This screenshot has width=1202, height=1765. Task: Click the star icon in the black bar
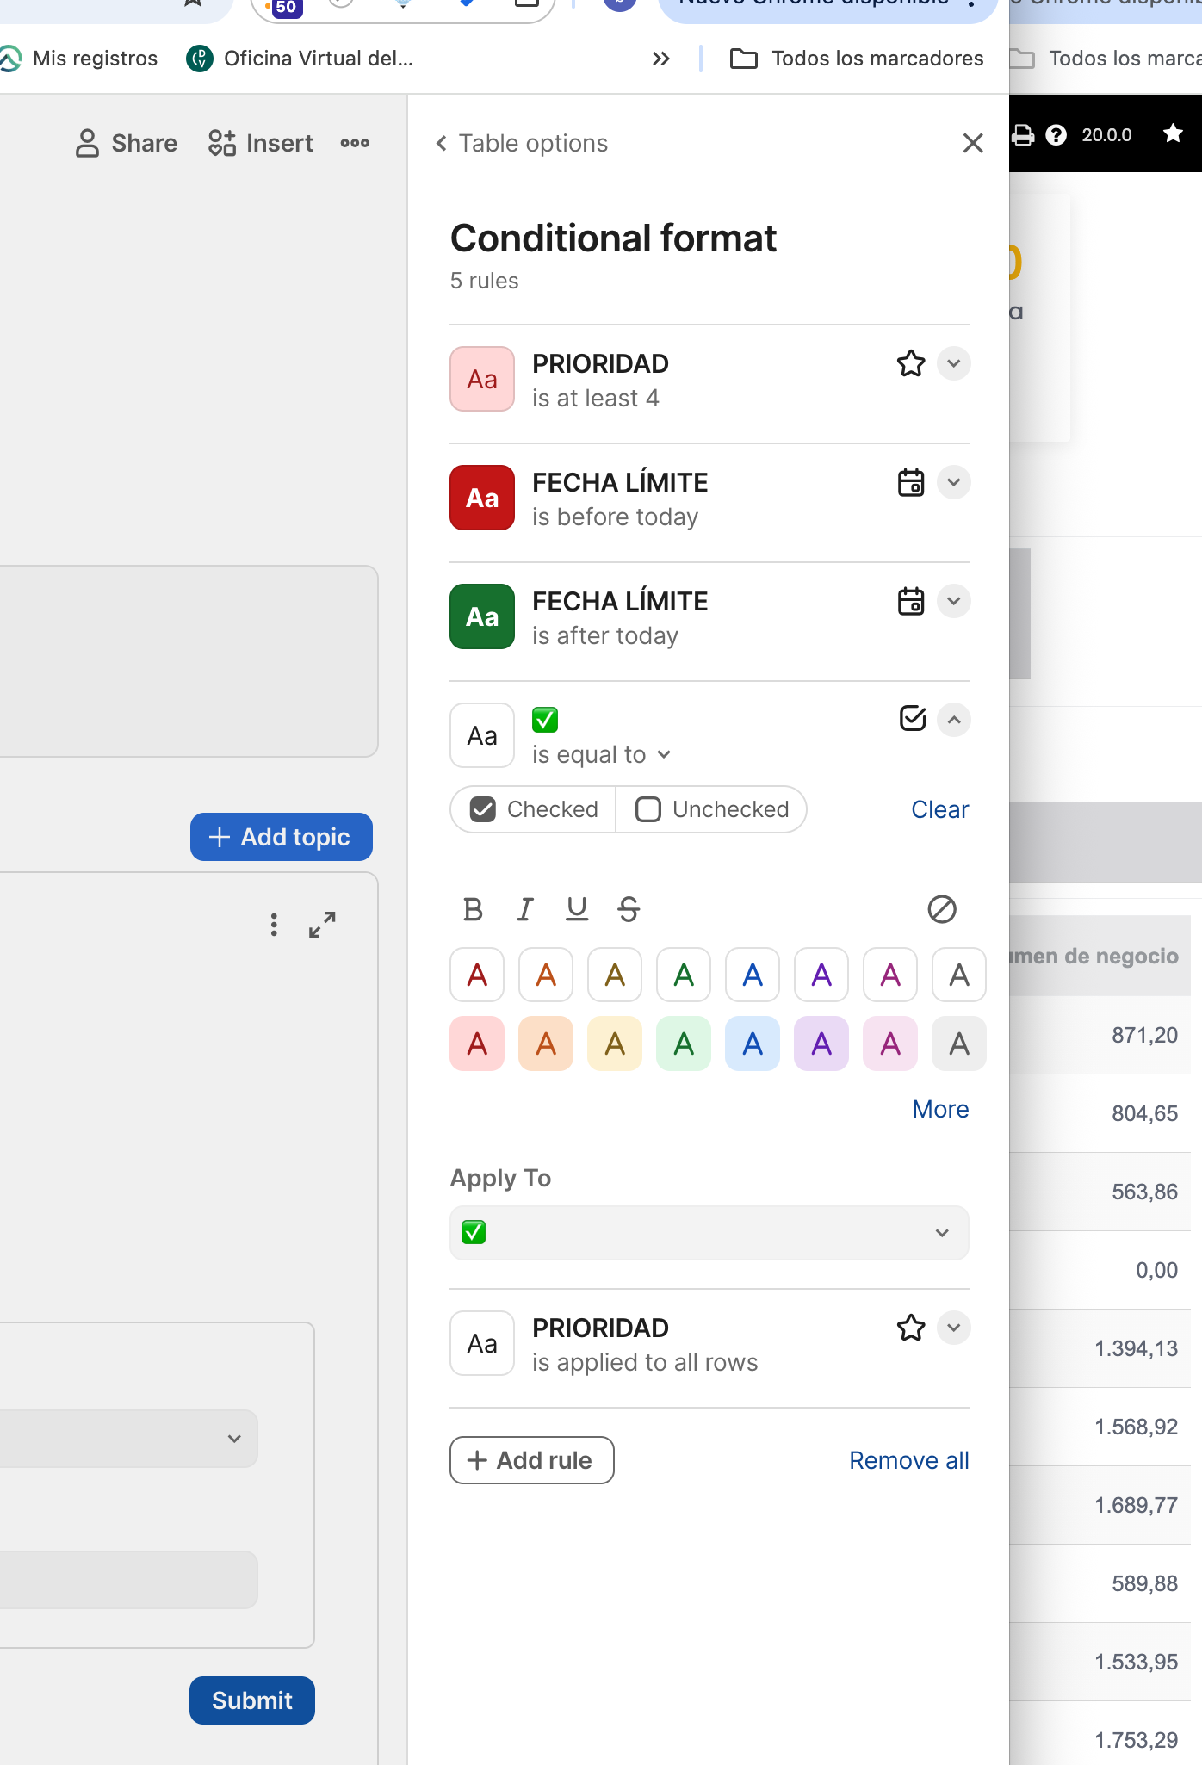(1173, 133)
